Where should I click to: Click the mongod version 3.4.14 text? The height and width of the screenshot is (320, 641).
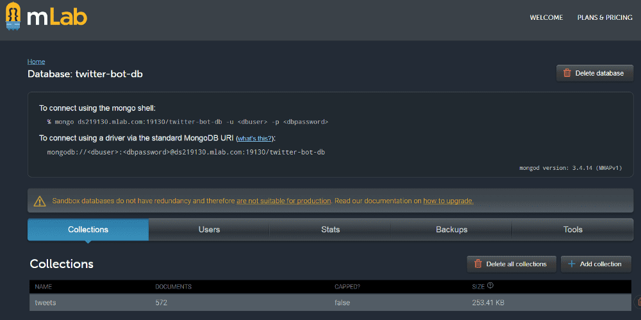[x=570, y=168]
